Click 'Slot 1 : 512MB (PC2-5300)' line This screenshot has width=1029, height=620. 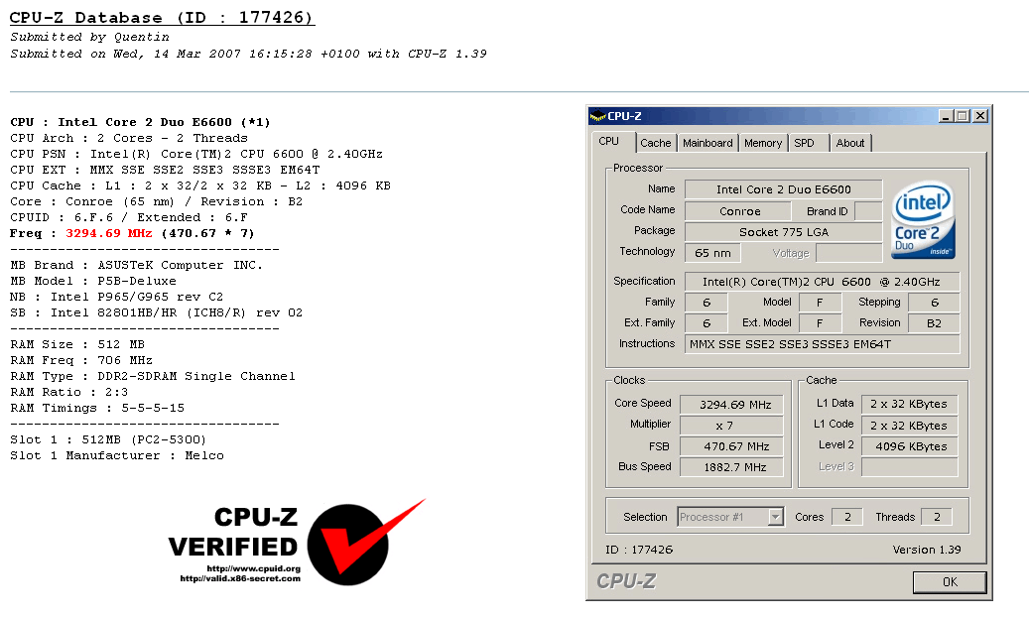click(108, 439)
